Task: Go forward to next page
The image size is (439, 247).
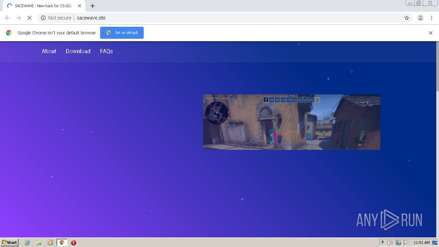Action: pos(19,18)
